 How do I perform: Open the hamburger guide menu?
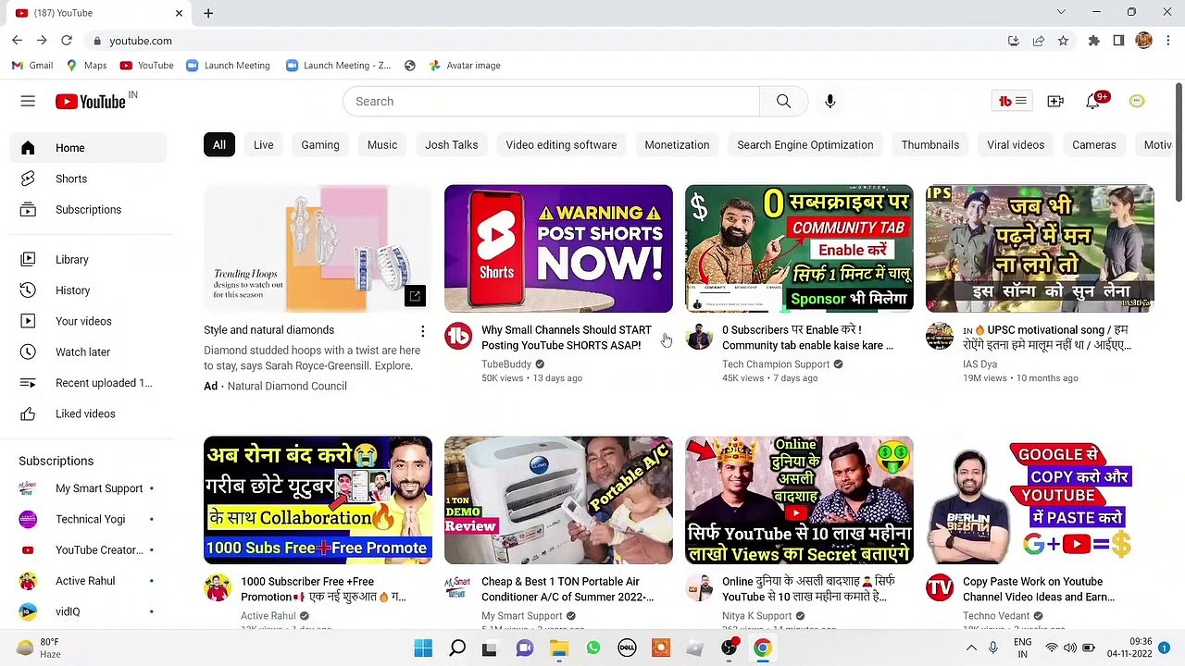point(28,102)
